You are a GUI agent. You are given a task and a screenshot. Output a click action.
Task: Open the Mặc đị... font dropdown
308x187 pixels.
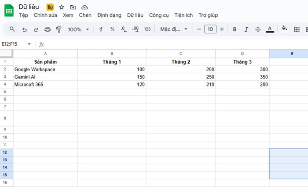174,29
